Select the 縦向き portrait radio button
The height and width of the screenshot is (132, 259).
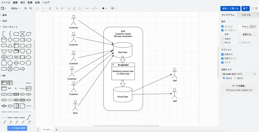[224, 78]
